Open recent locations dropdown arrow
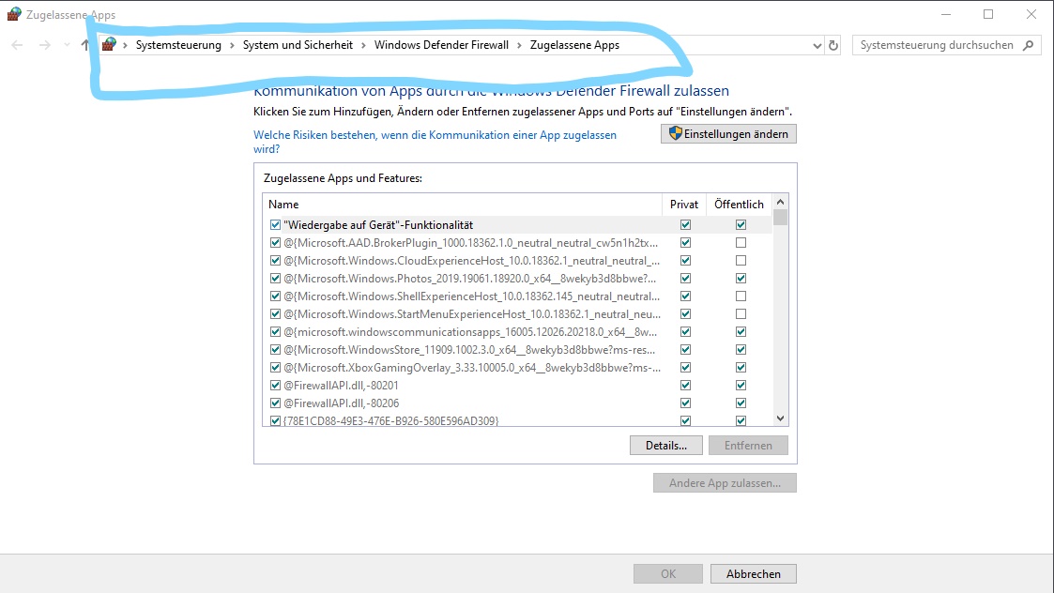Viewport: 1054px width, 593px height. tap(67, 45)
